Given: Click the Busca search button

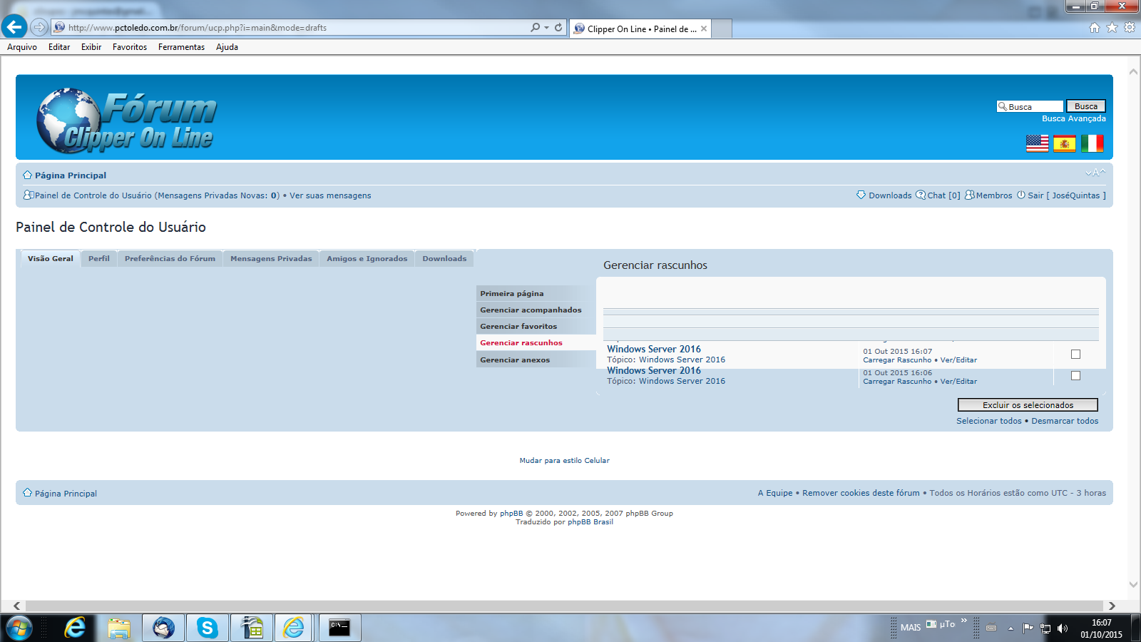Looking at the screenshot, I should [x=1086, y=106].
